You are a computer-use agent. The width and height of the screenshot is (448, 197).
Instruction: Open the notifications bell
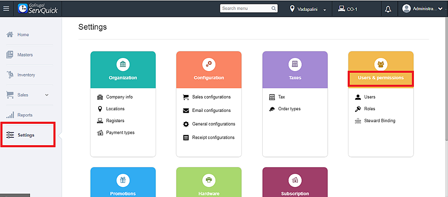[388, 9]
